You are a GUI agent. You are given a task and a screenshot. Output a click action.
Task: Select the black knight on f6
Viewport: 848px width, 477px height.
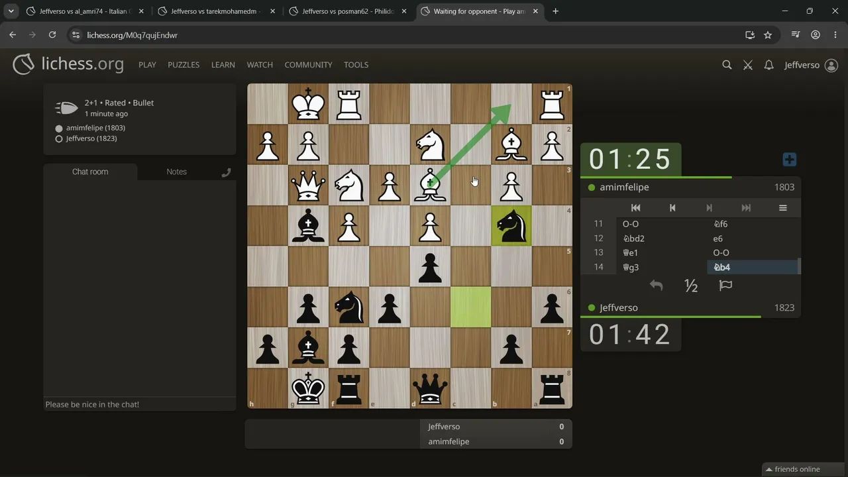click(x=348, y=307)
